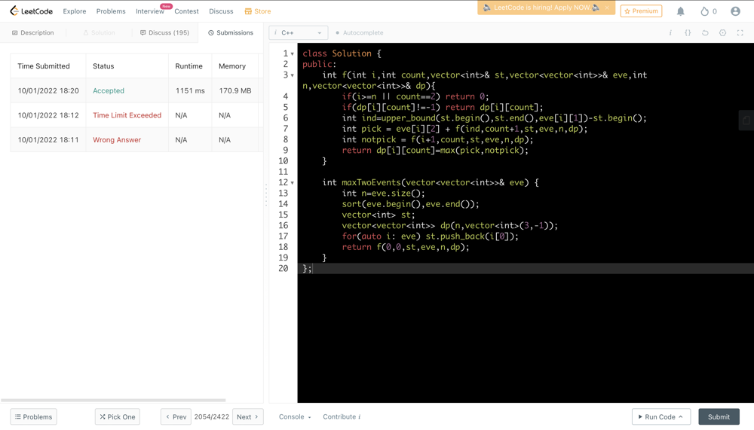Click the 1151 ms runtime cell

tap(190, 91)
